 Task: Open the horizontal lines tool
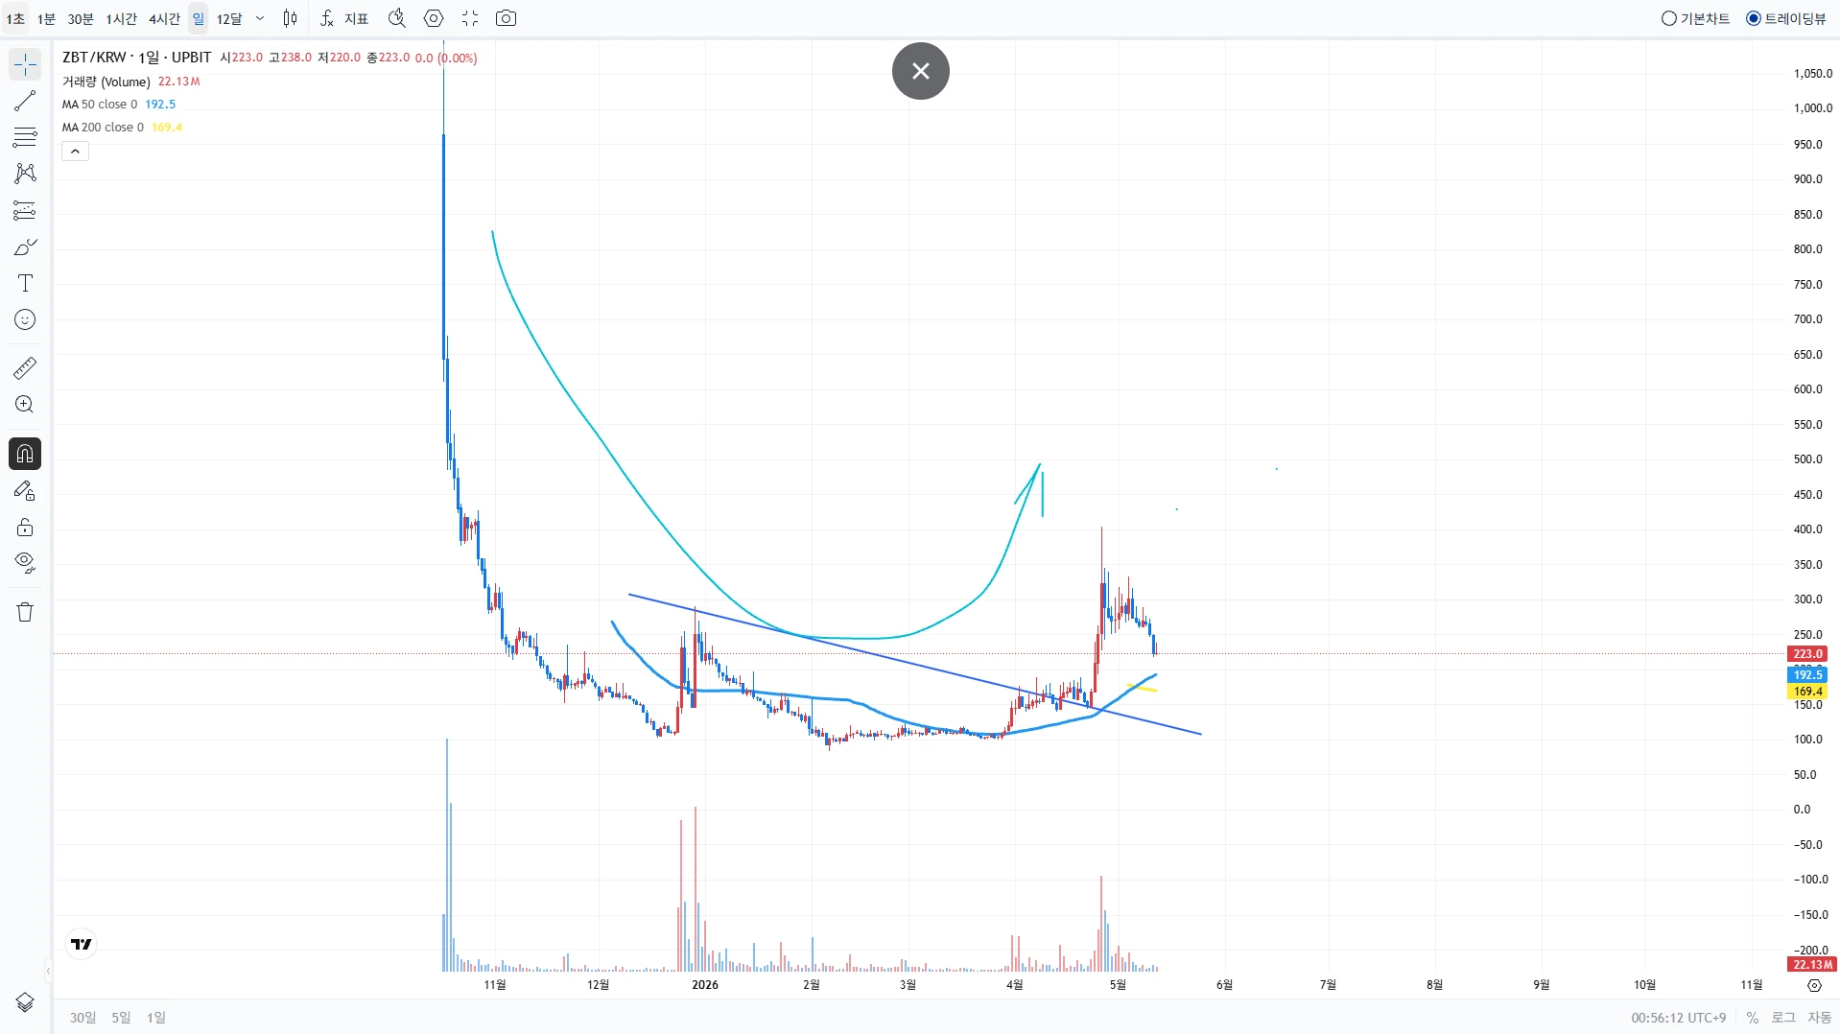point(25,137)
